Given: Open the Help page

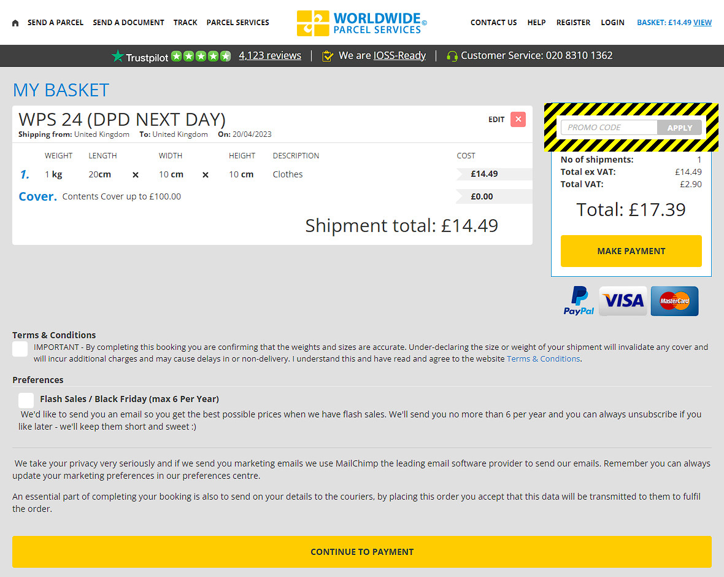Looking at the screenshot, I should pyautogui.click(x=536, y=23).
